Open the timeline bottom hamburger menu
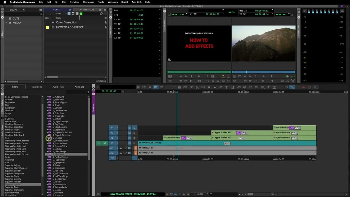This screenshot has width=350, height=197. coord(98,194)
